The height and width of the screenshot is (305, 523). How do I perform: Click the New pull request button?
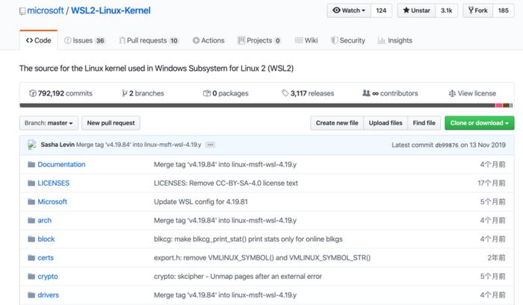click(111, 123)
